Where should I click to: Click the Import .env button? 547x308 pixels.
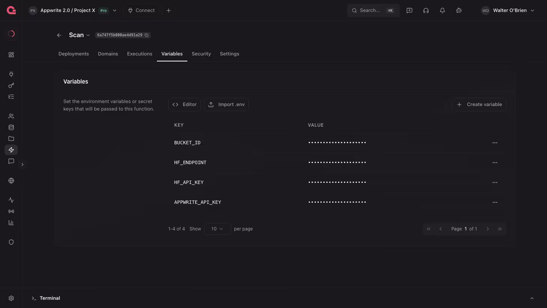pyautogui.click(x=226, y=105)
